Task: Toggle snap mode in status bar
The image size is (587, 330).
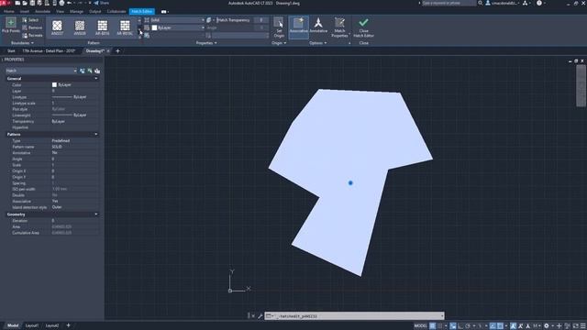Action: pos(440,326)
